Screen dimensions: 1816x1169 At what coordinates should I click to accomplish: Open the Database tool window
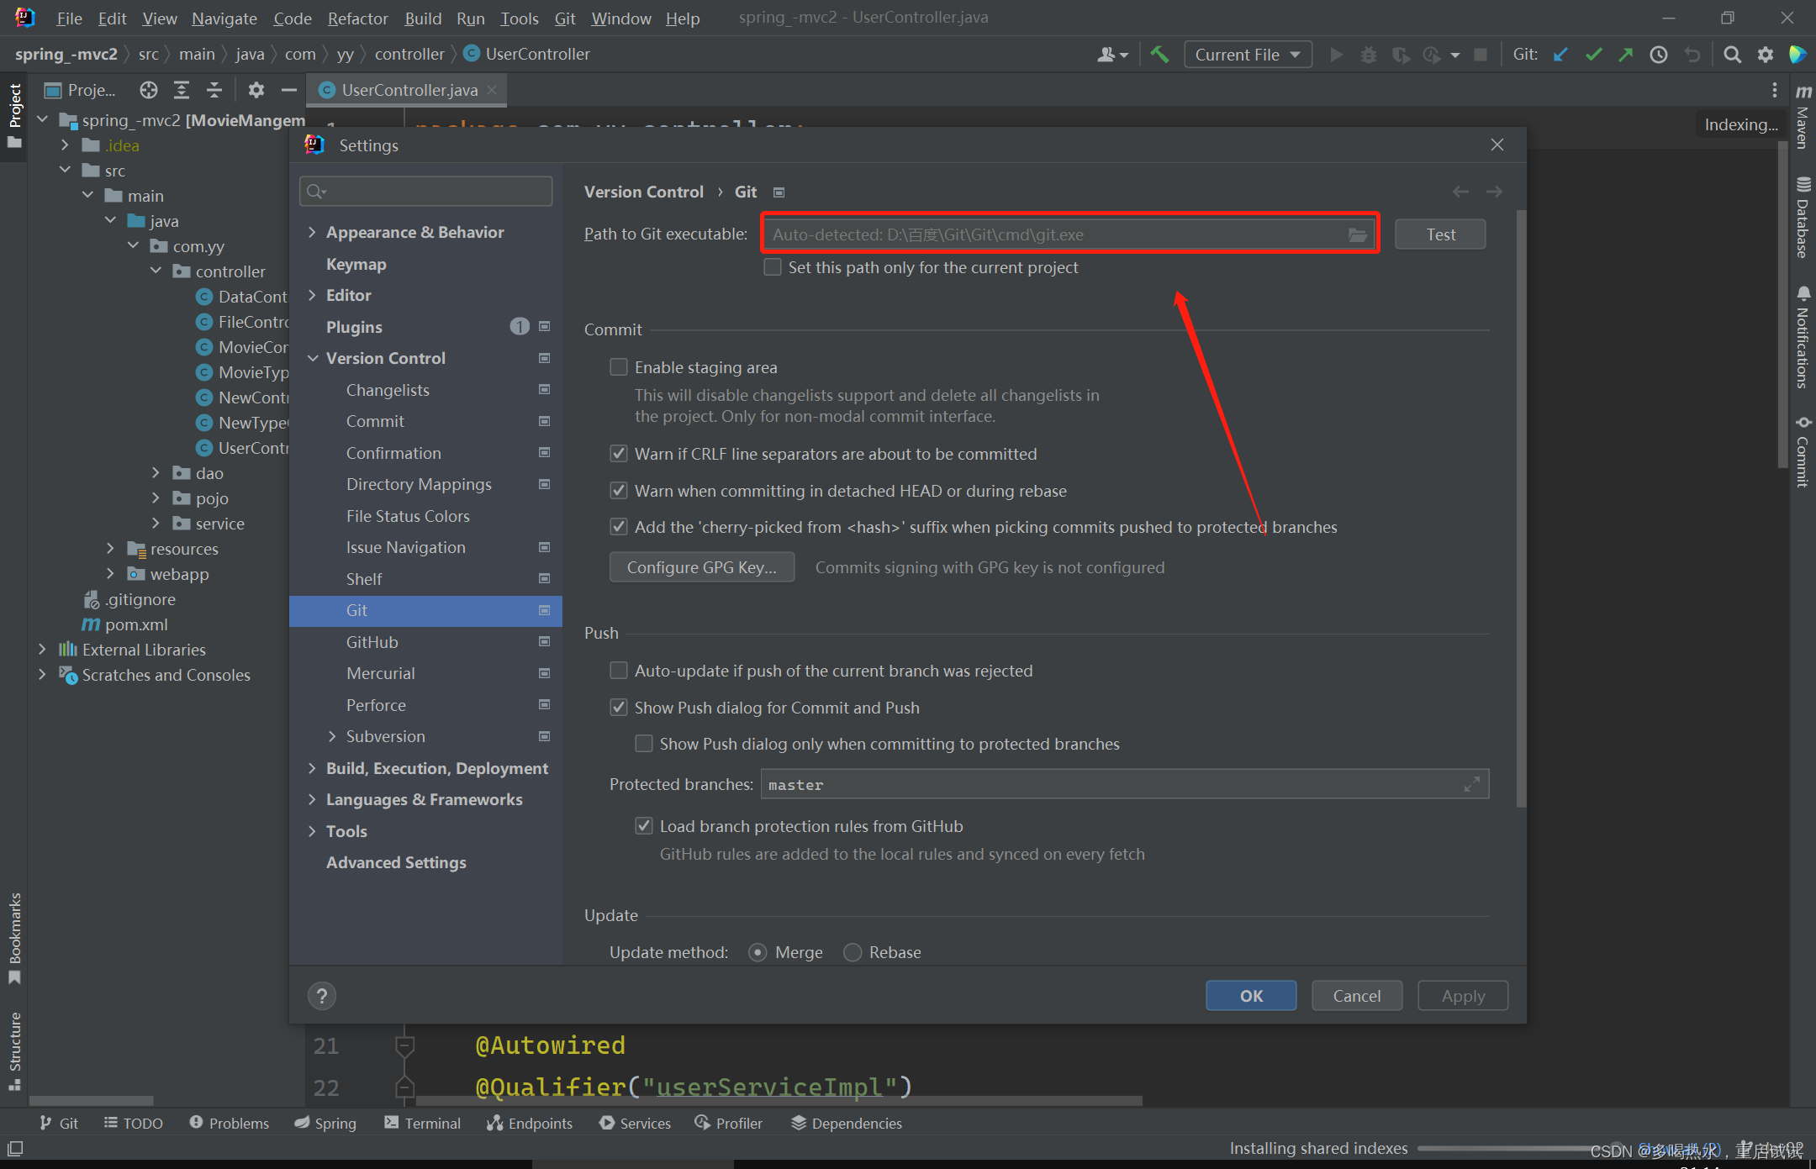[1803, 217]
